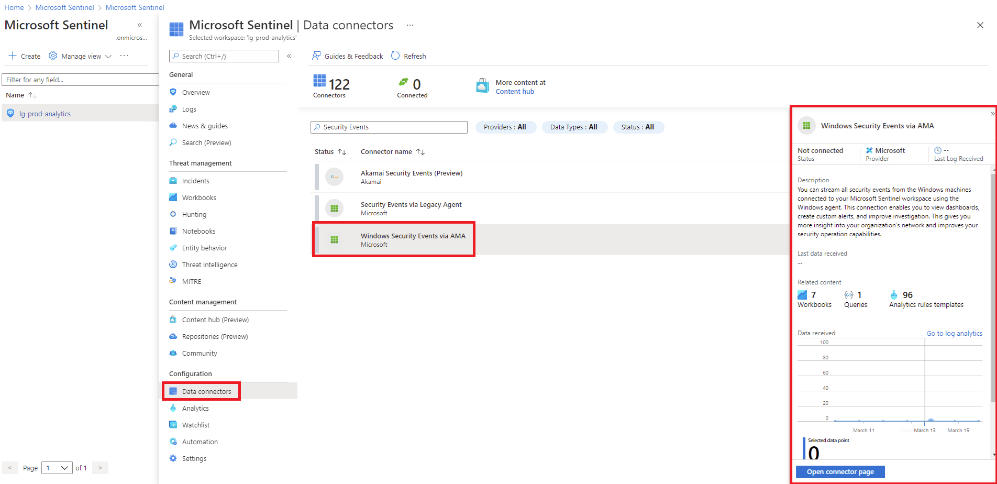
Task: Open the Data connectors grid icon
Action: pos(173,391)
